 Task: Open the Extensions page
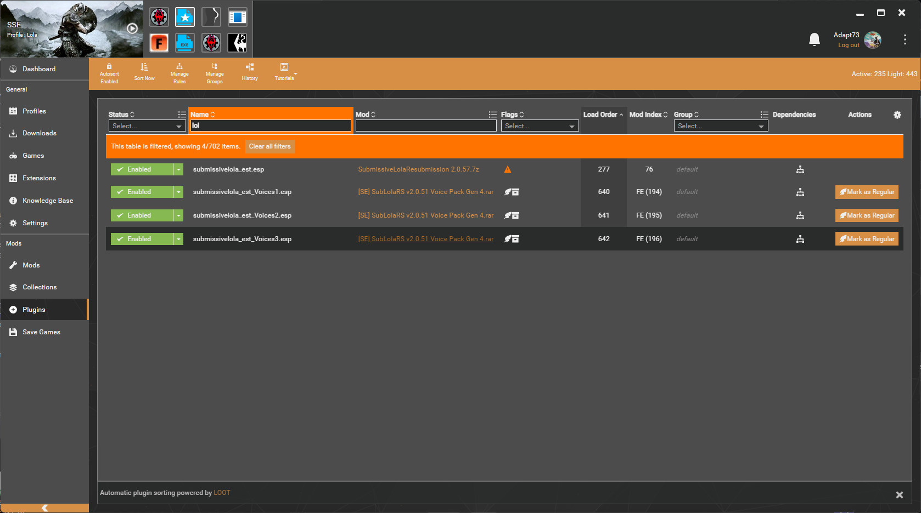tap(44, 178)
